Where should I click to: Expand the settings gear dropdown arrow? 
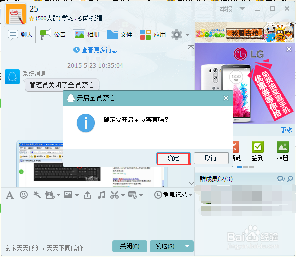pyautogui.click(x=187, y=35)
